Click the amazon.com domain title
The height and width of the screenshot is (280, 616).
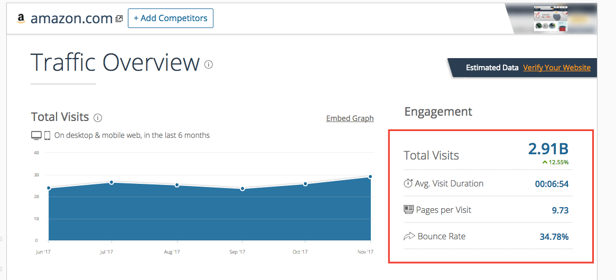coord(71,18)
